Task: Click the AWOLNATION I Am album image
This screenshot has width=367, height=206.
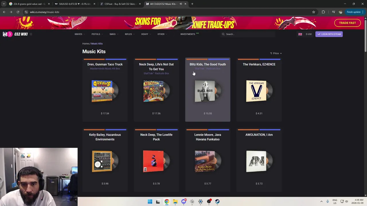Action: [x=259, y=161]
